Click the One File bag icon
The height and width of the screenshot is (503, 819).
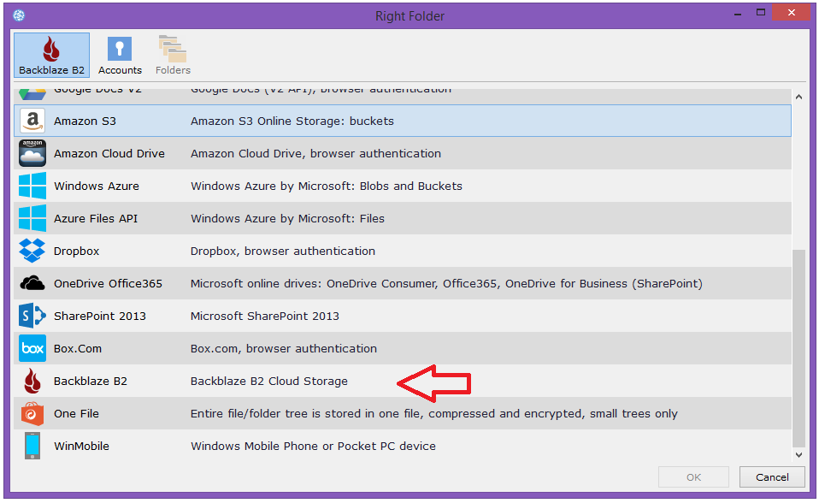click(32, 414)
